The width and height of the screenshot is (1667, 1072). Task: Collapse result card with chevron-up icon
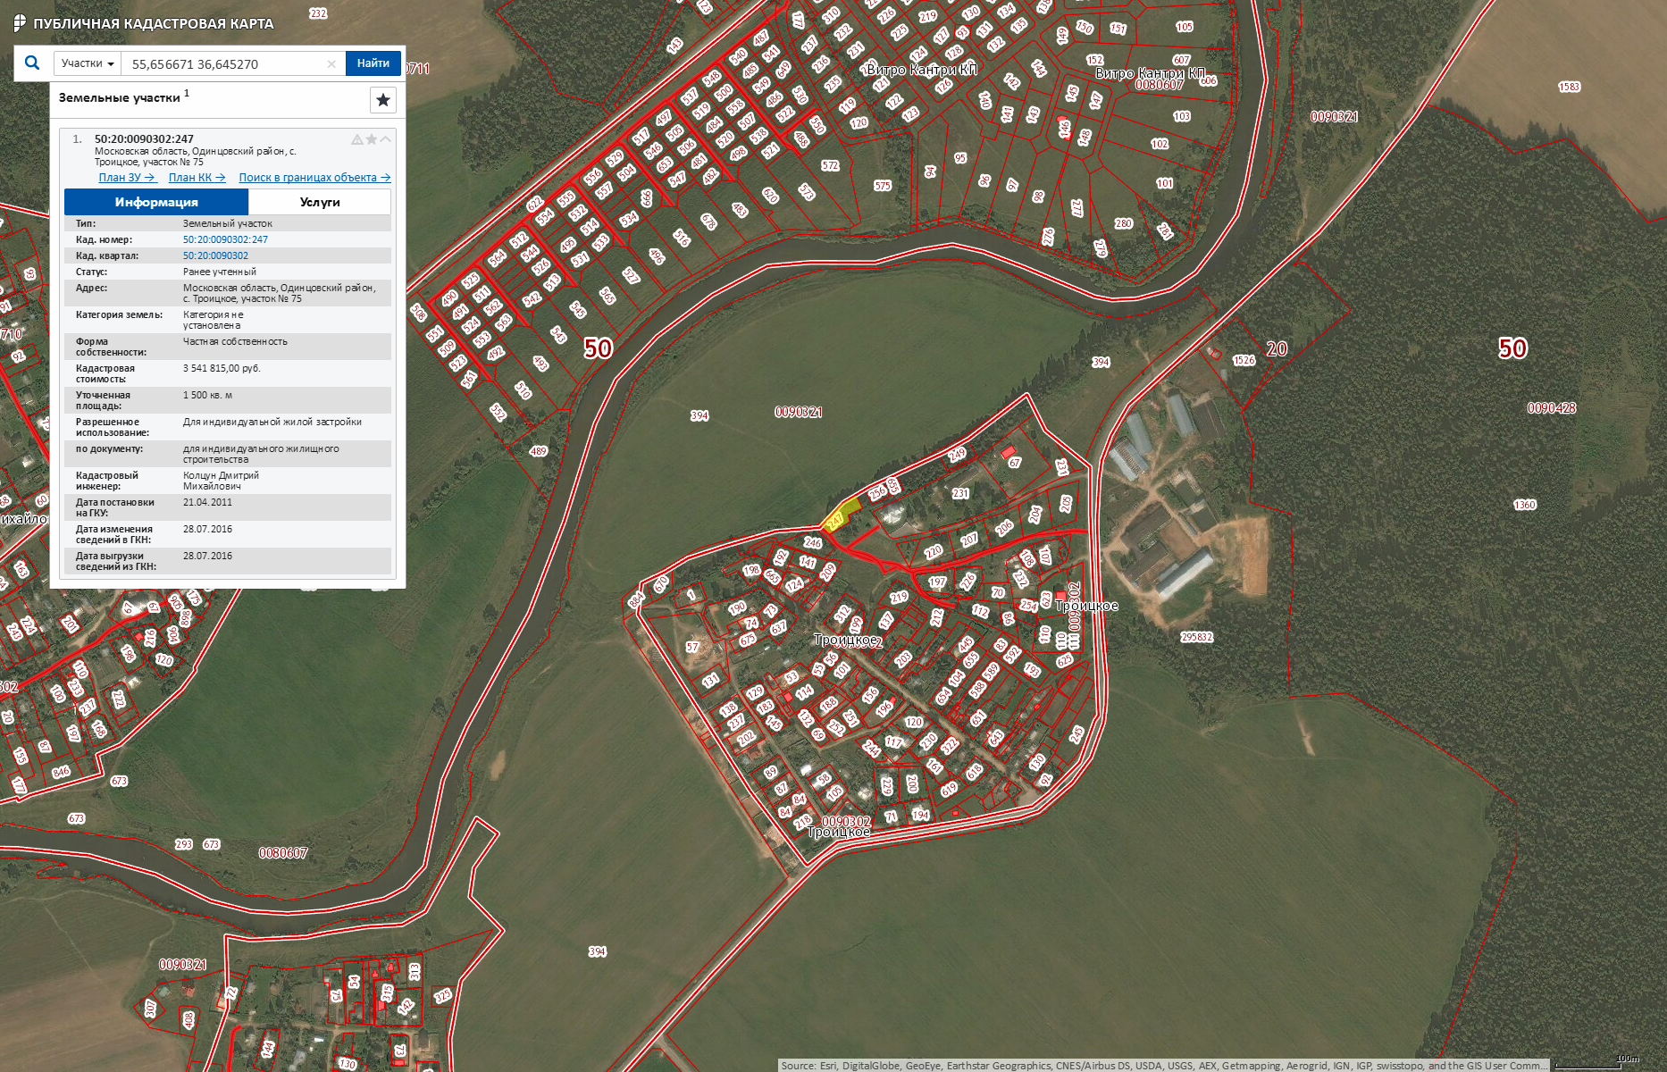click(x=385, y=139)
